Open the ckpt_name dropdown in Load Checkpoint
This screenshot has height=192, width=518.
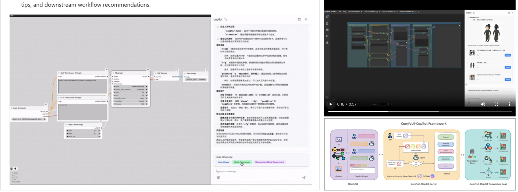click(29, 119)
